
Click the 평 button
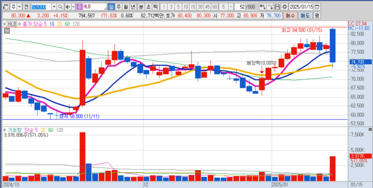pos(317,16)
